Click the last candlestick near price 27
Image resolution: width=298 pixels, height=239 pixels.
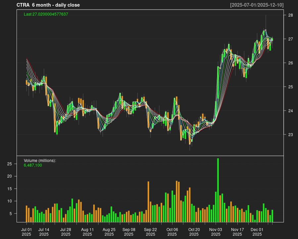click(272, 40)
